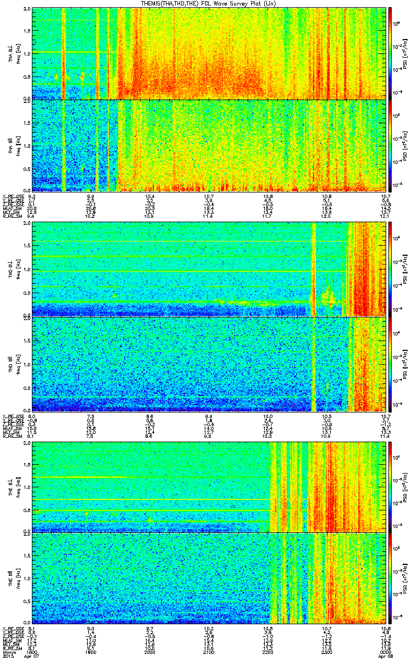This screenshot has width=412, height=660.
Task: Click the THEMIS FGL Wave Survey Plot title
Action: (x=208, y=4)
